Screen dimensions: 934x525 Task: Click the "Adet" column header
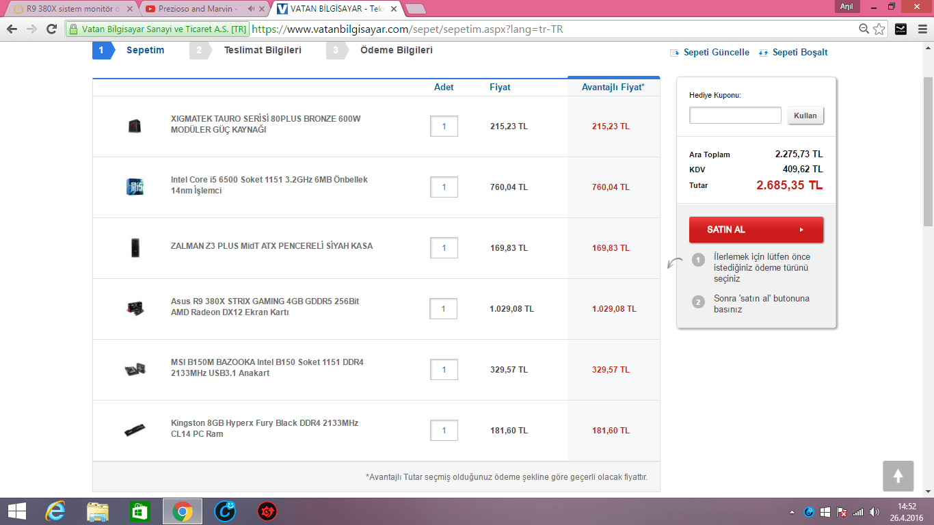click(x=444, y=87)
